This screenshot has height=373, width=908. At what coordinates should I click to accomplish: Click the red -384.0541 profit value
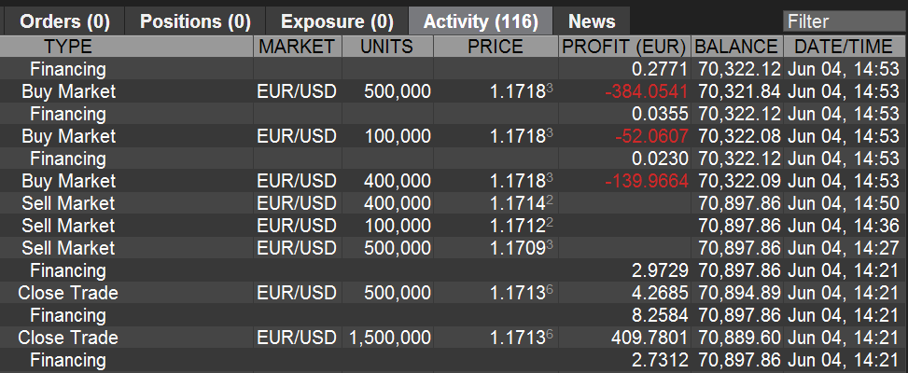646,91
